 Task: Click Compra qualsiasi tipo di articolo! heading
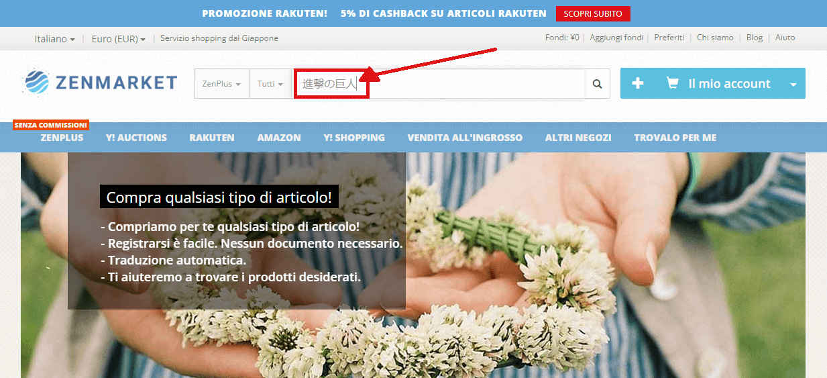coord(219,198)
